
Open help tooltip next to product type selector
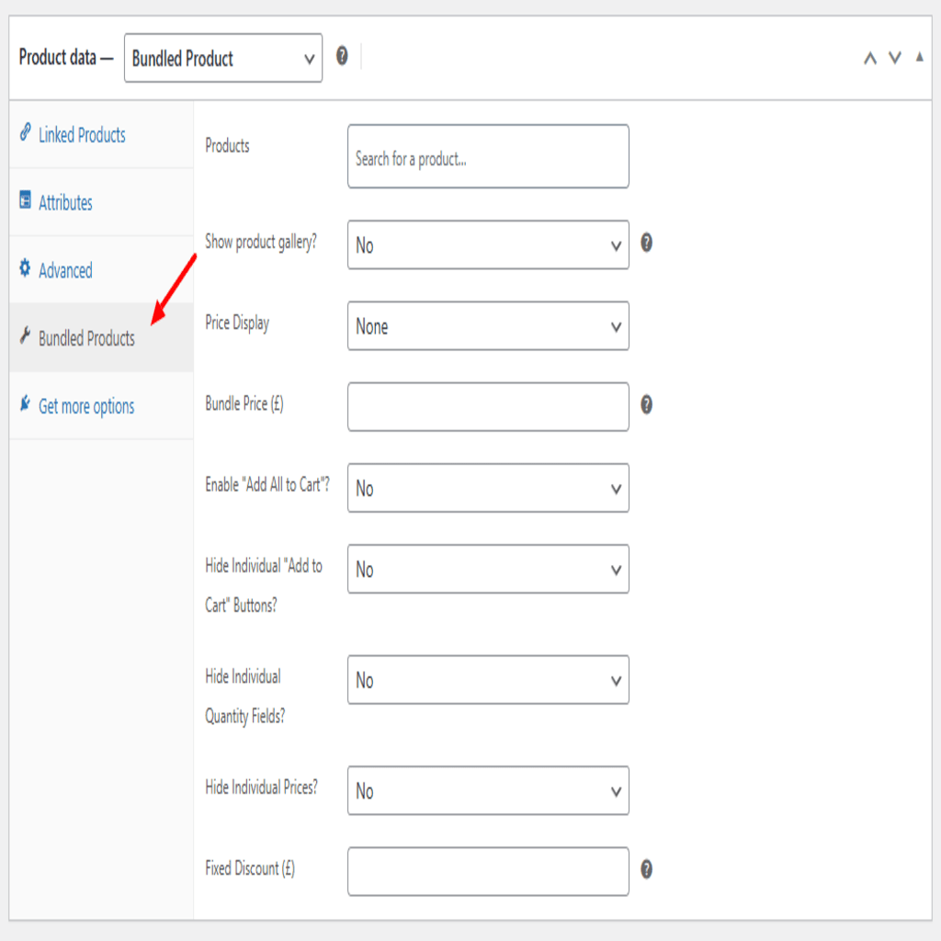[342, 56]
